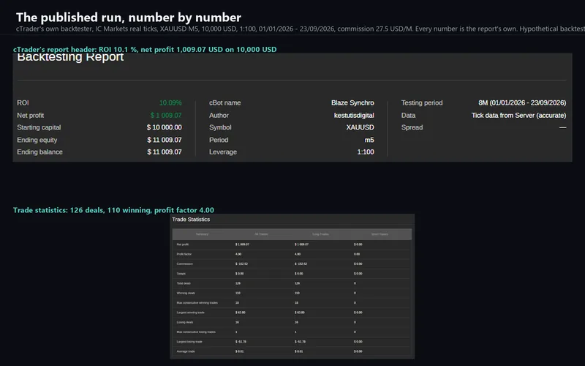The image size is (585, 366).
Task: Click the "Trade Statistics" table title
Action: coord(191,220)
